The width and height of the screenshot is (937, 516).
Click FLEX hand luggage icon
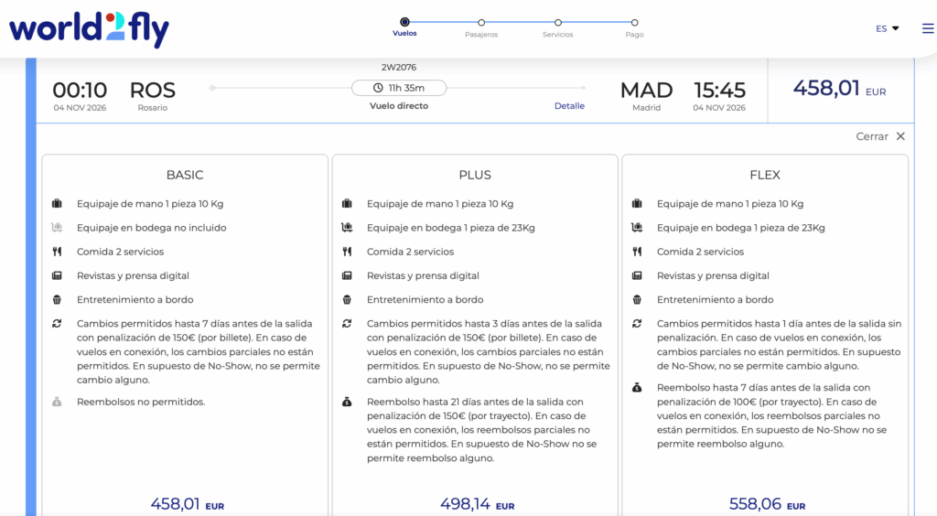point(637,204)
